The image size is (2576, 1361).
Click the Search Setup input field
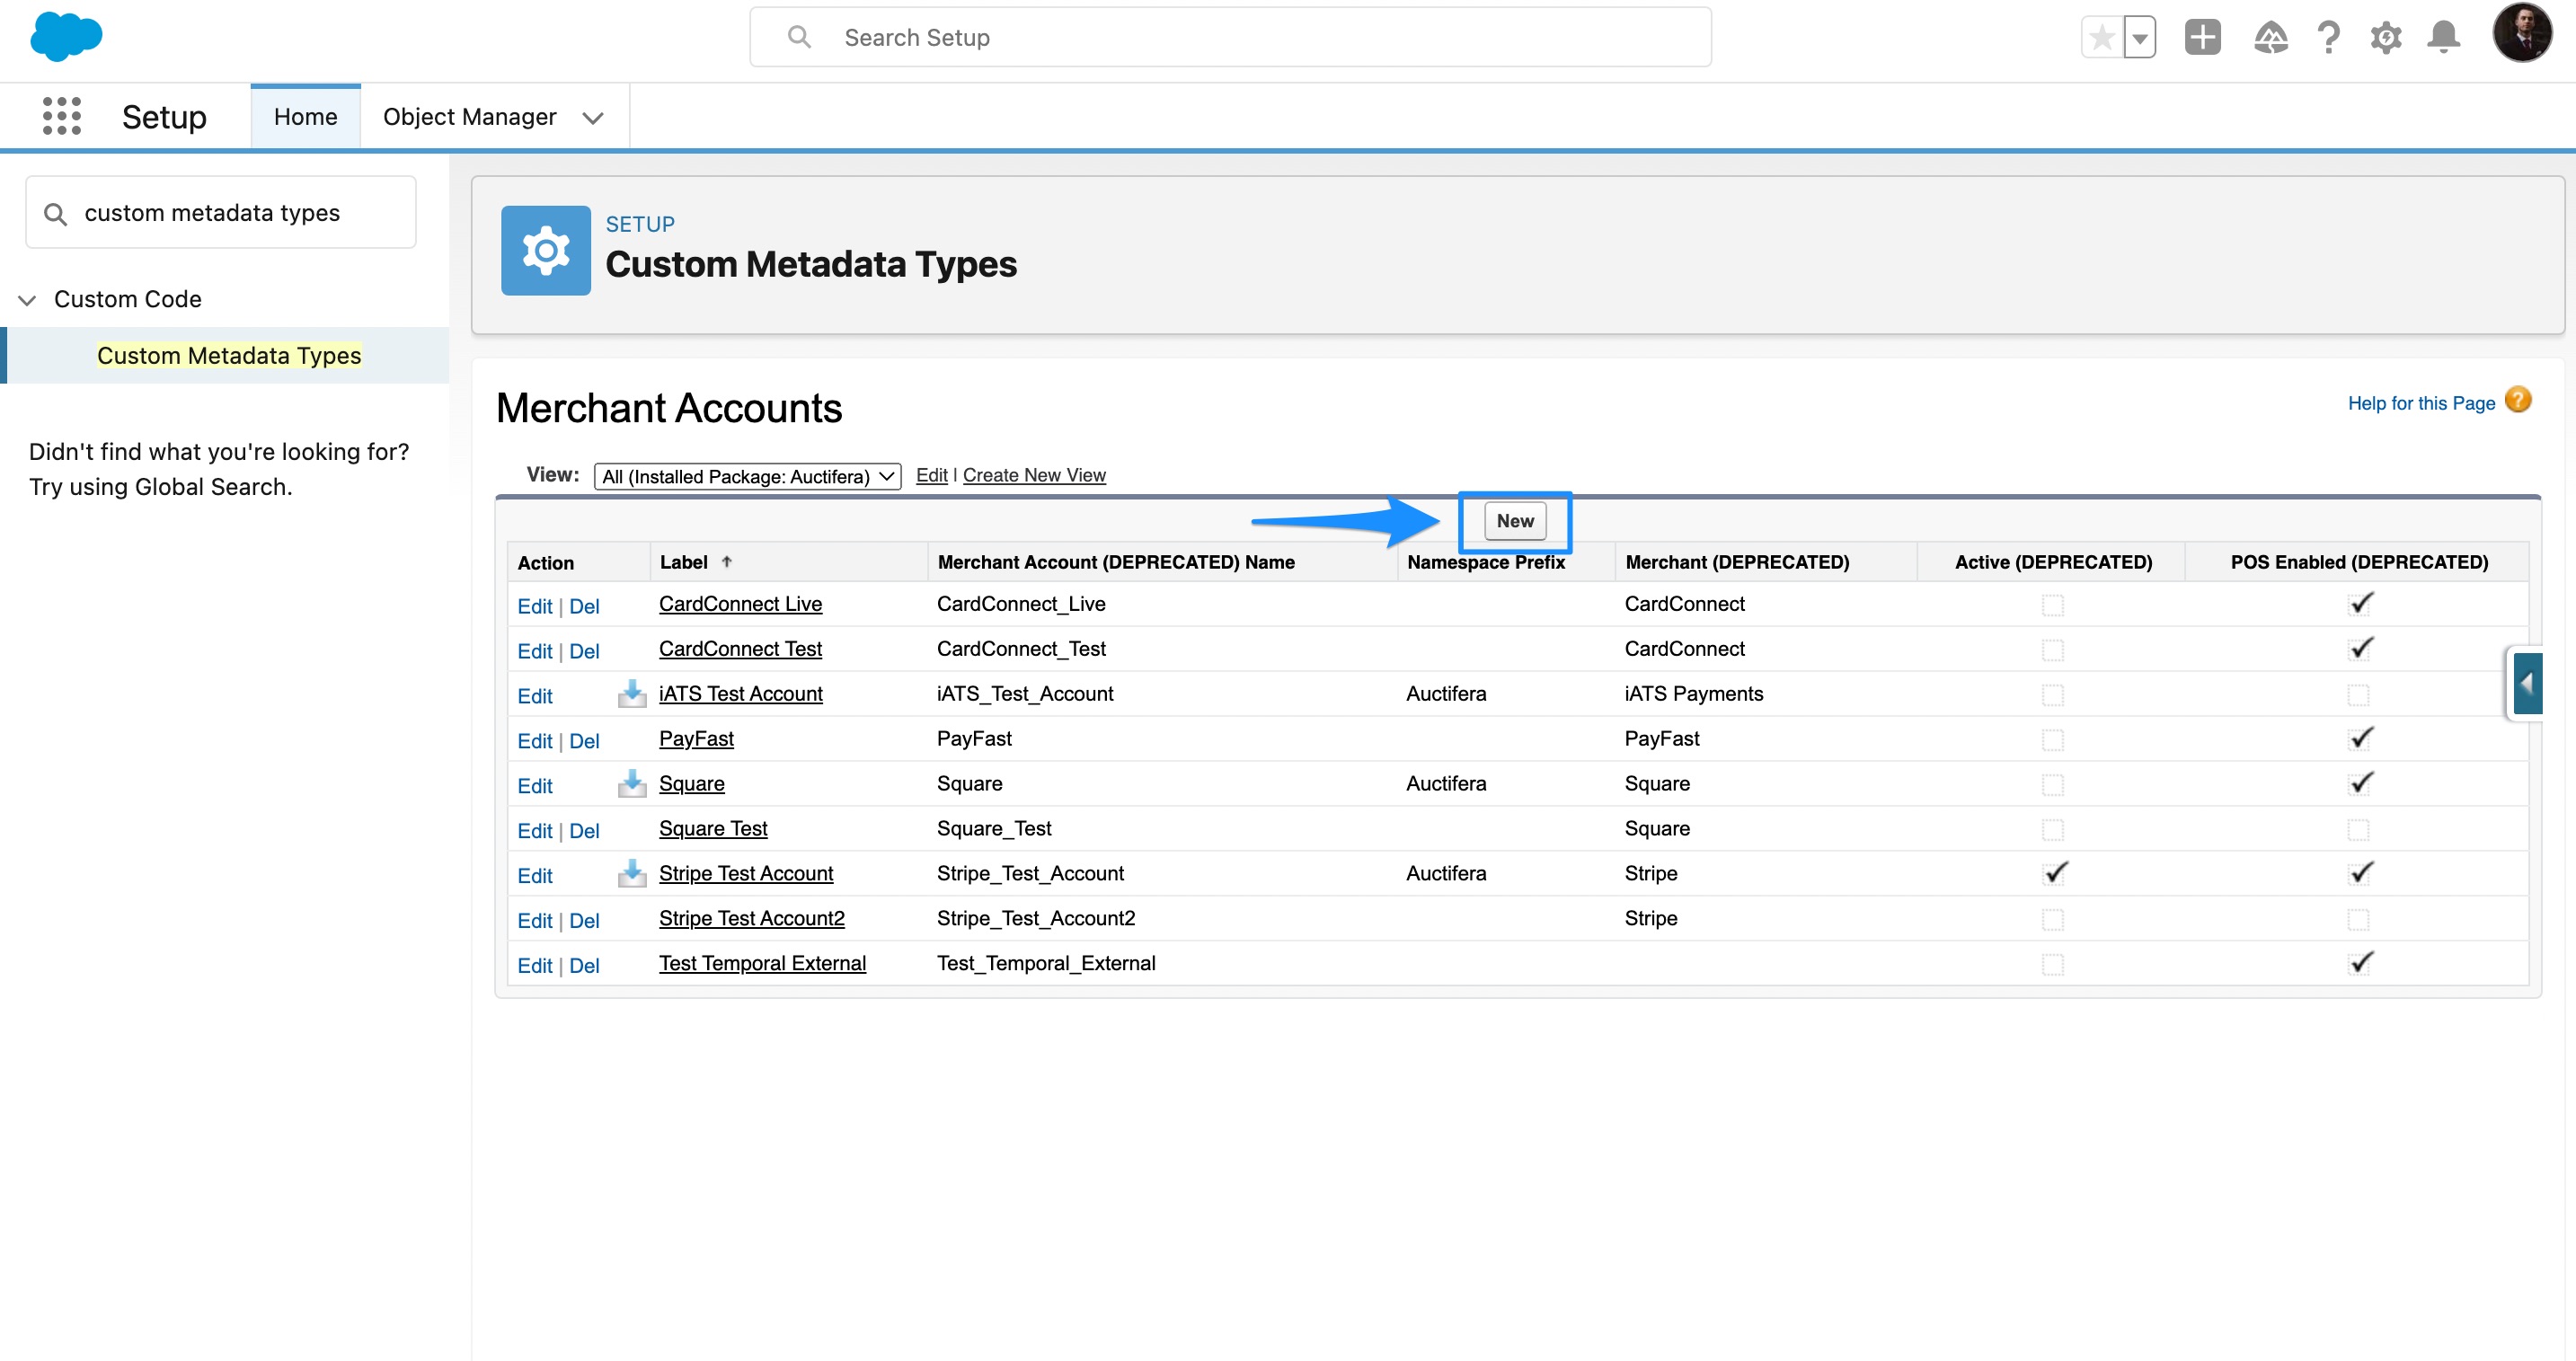point(1230,37)
